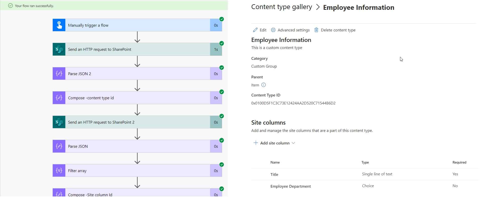This screenshot has height=205, width=494.
Task: Click green success check on first HTTP request
Action: (222, 43)
